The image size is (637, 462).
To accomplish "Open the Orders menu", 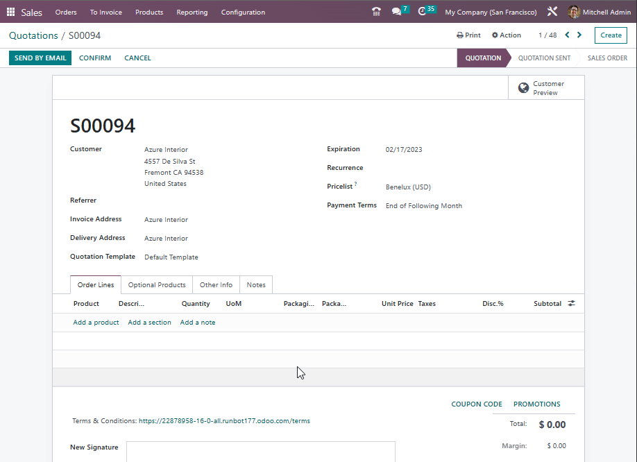I will [66, 12].
